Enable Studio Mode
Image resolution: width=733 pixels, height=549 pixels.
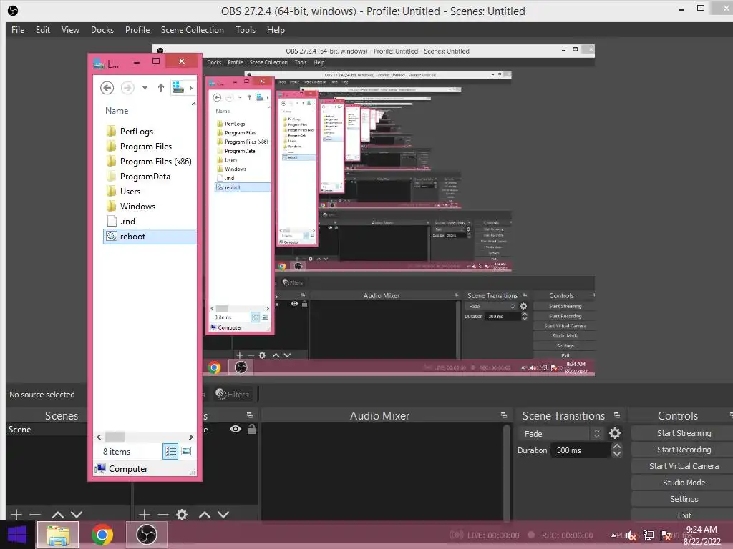[x=684, y=483]
